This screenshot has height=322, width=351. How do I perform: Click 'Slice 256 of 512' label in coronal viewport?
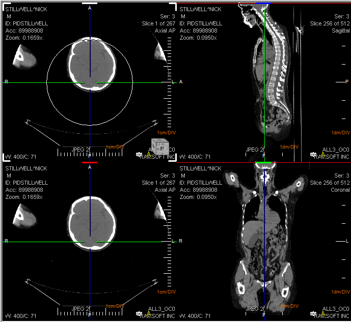[x=329, y=183]
